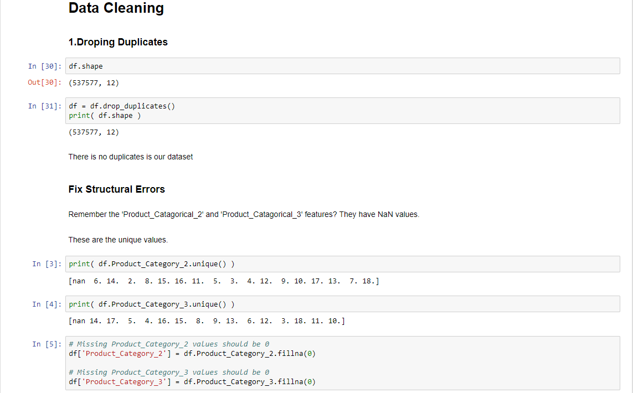Click the output array starting "[nan 6. 14."
633x393 pixels.
(x=224, y=281)
